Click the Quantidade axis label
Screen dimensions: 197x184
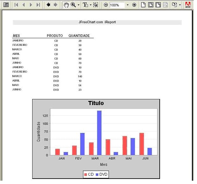tap(39, 132)
